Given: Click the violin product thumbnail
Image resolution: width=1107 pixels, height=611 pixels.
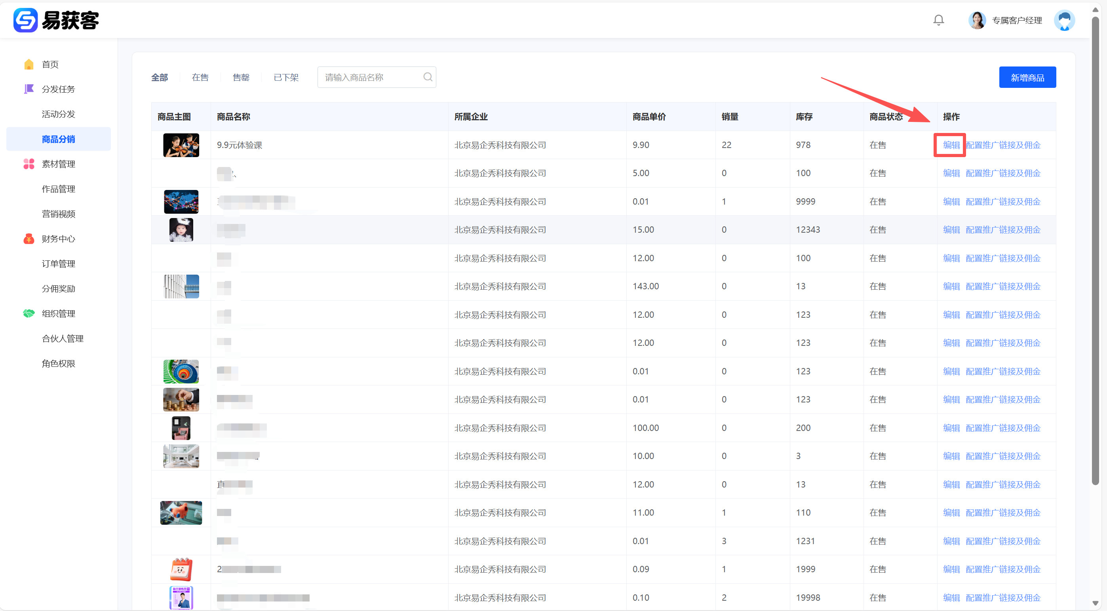Looking at the screenshot, I should tap(181, 145).
